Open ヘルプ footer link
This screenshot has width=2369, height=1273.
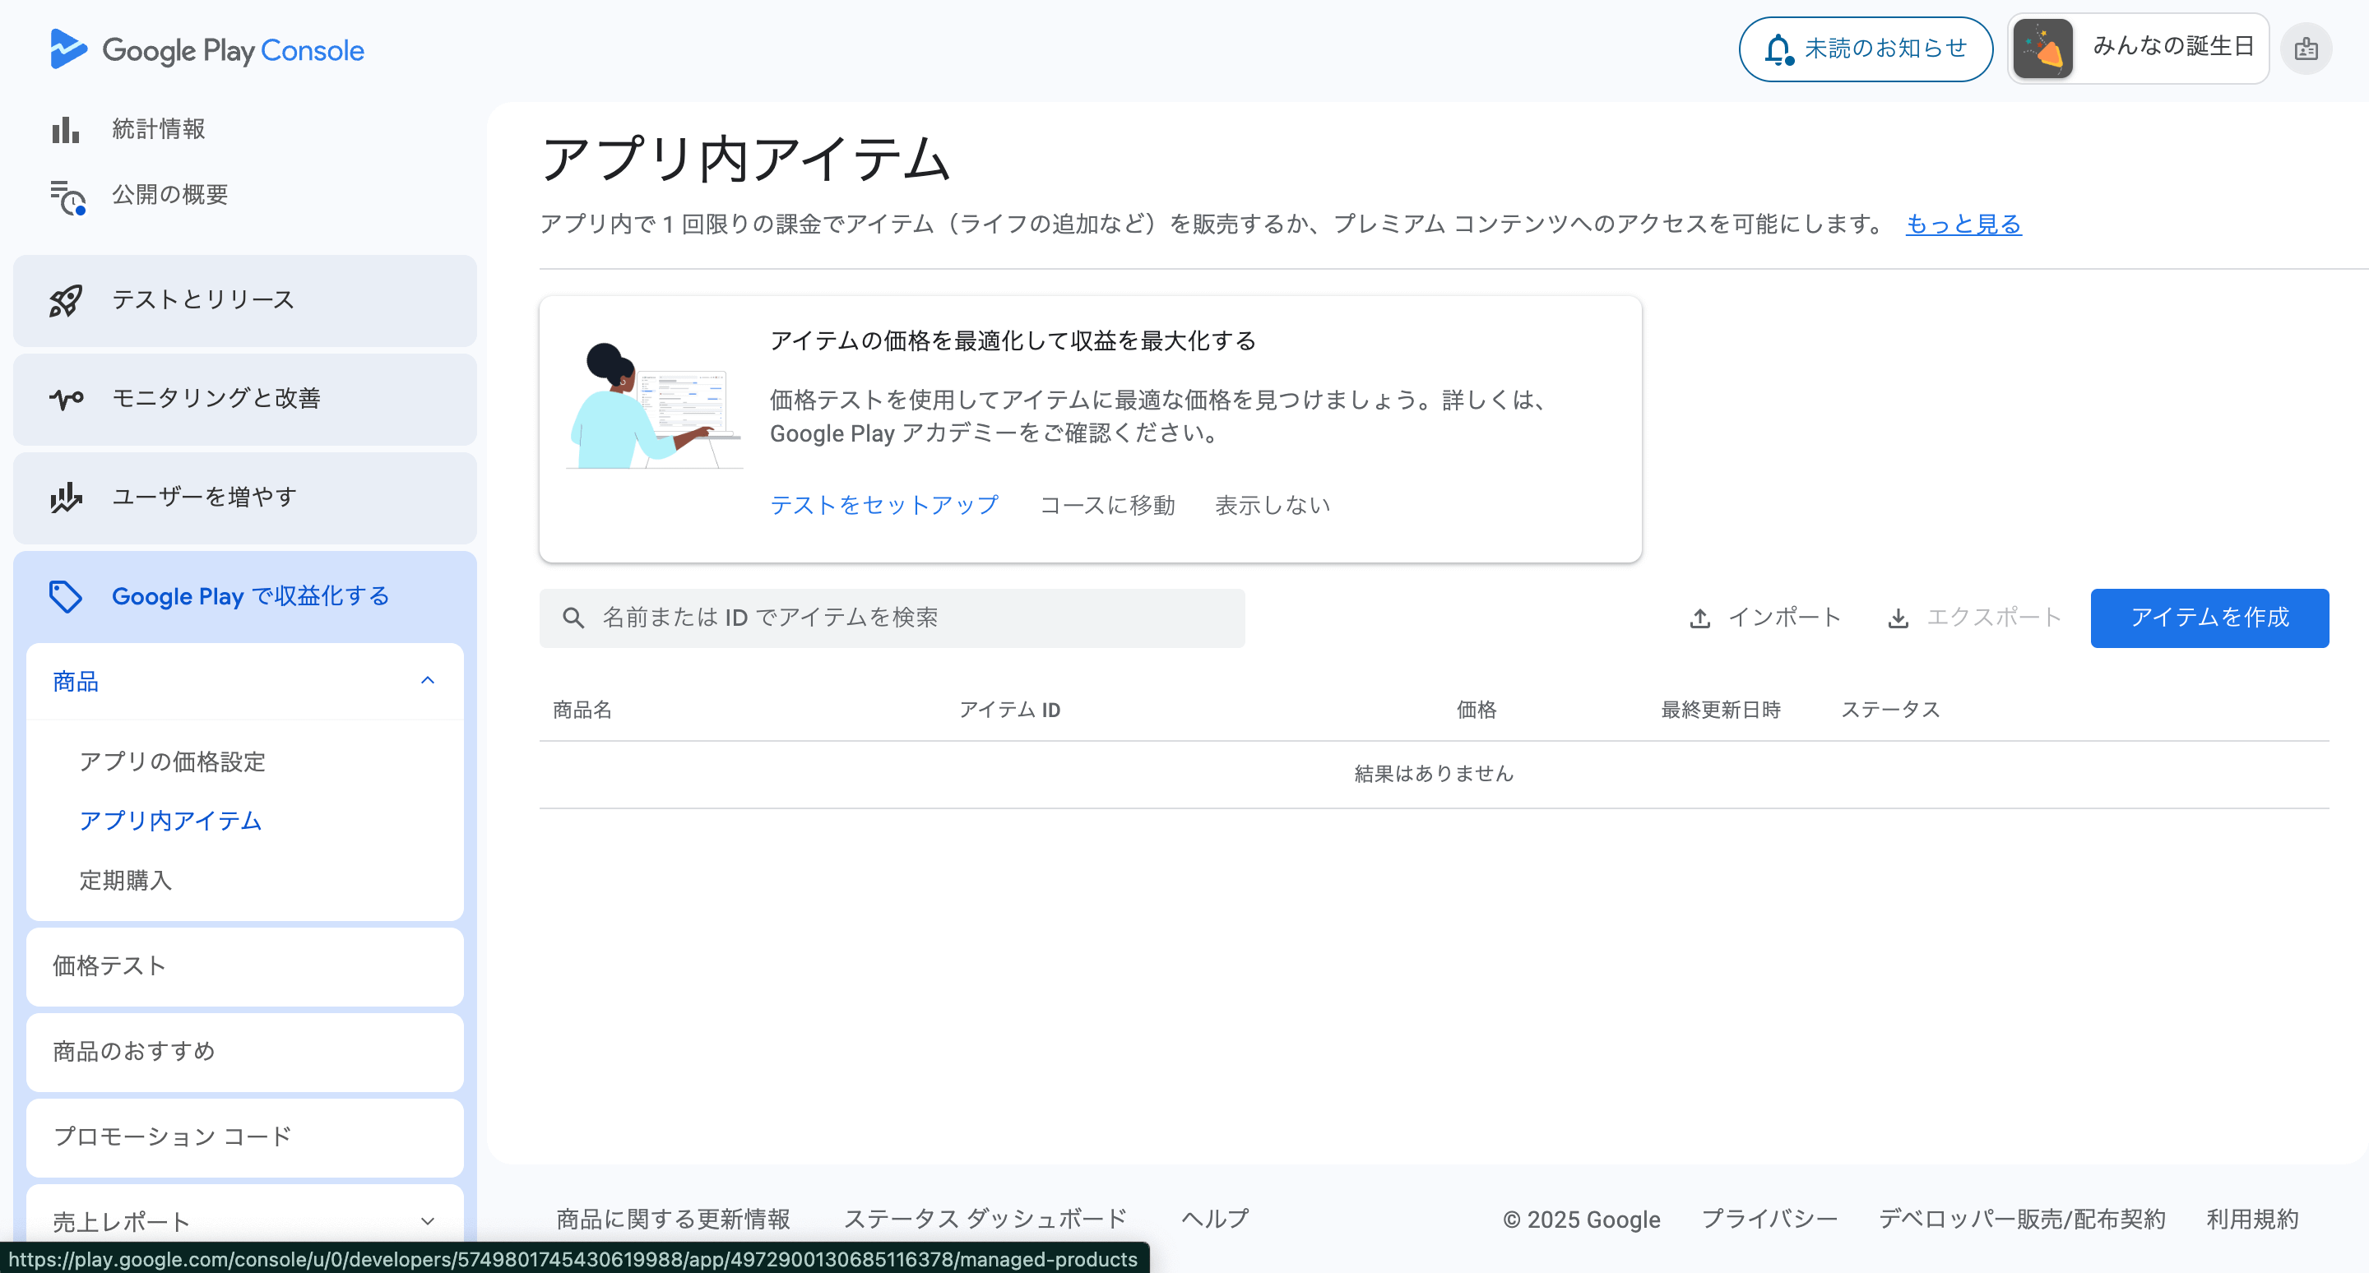(1215, 1219)
